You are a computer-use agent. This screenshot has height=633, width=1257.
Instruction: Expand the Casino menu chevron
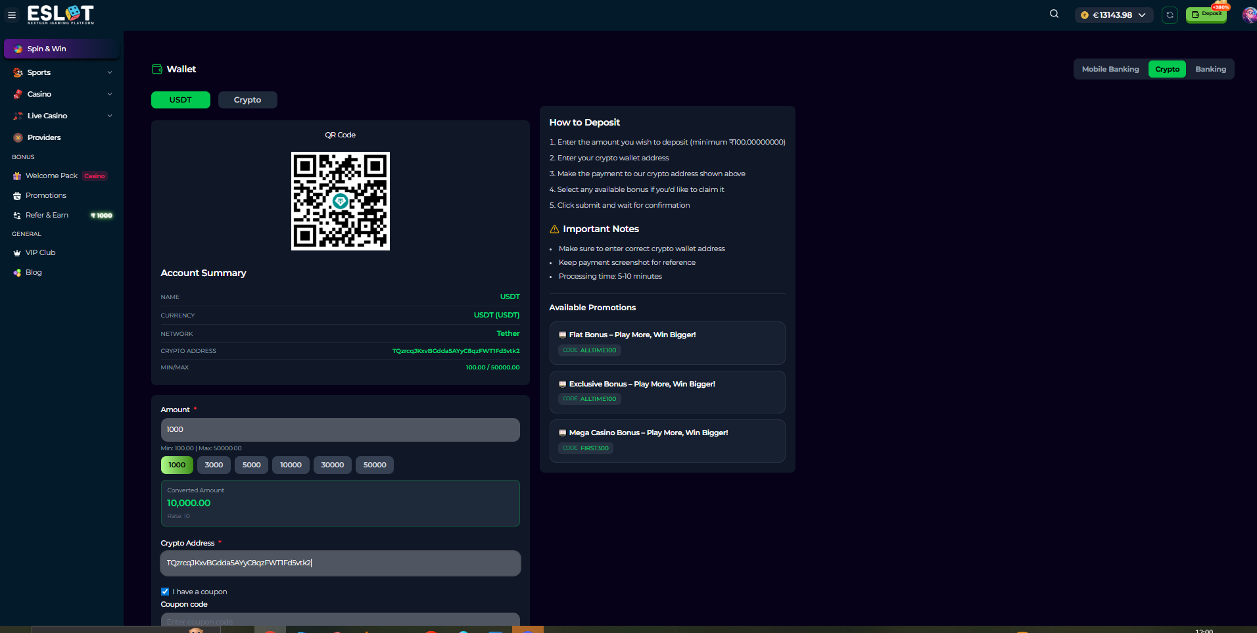tap(110, 94)
